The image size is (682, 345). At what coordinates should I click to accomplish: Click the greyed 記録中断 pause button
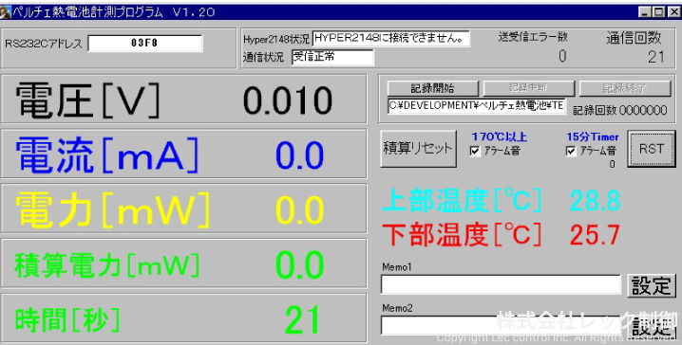(x=528, y=88)
